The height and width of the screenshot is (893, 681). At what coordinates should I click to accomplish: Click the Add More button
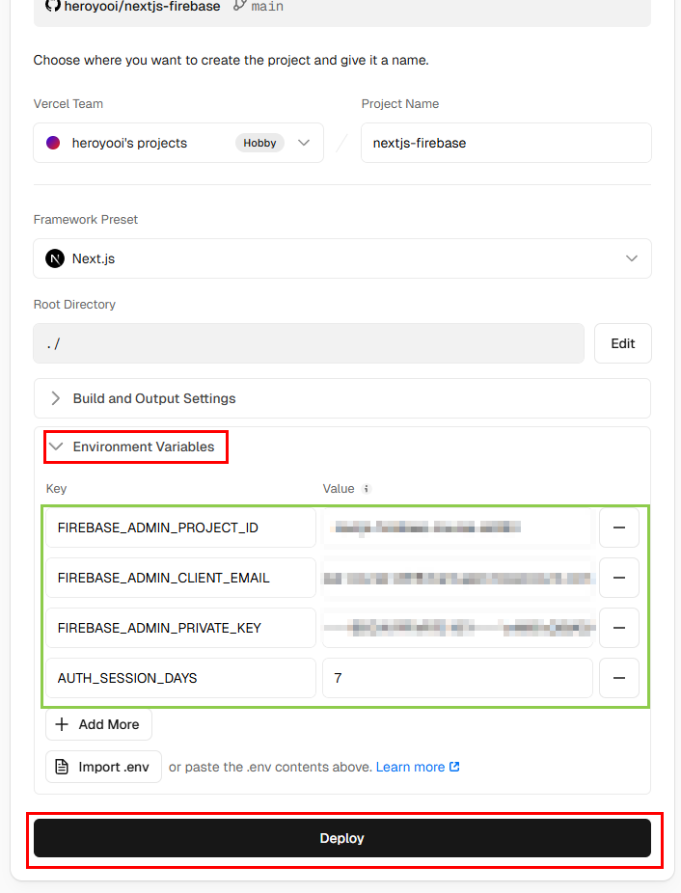tap(98, 724)
